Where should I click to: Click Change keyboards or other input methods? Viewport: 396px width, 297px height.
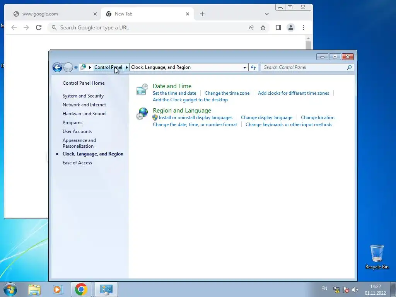point(289,125)
